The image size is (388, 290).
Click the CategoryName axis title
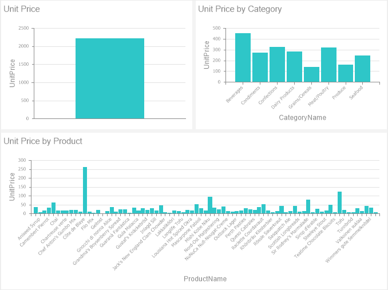(x=302, y=117)
